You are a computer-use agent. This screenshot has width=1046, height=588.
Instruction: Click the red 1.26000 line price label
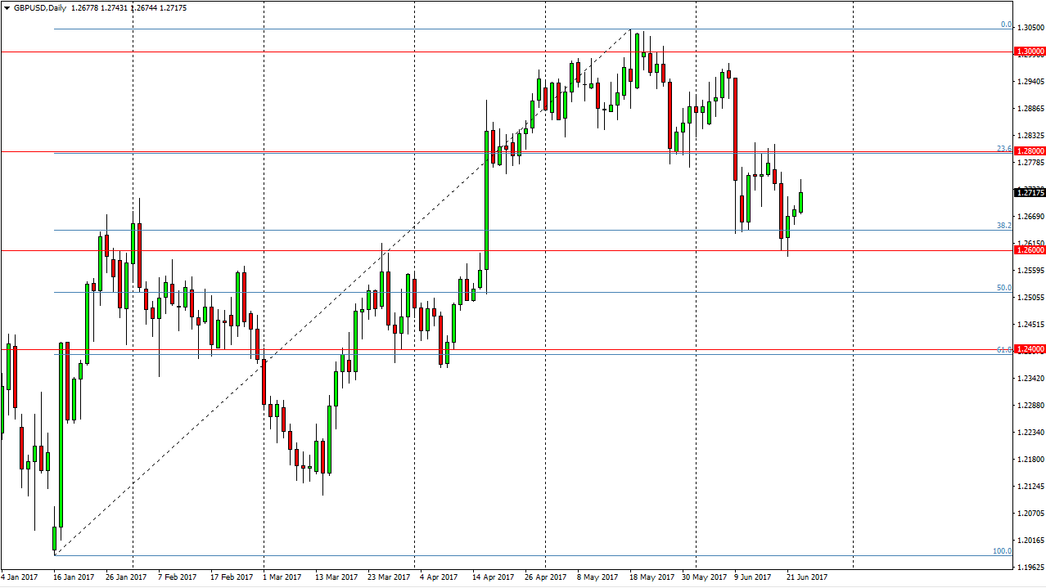(1029, 249)
